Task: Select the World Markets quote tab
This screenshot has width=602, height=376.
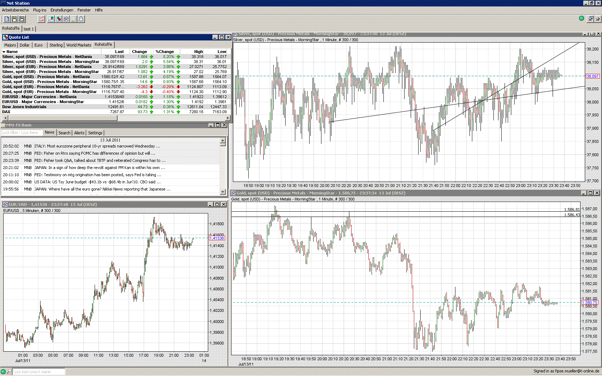Action: point(78,45)
